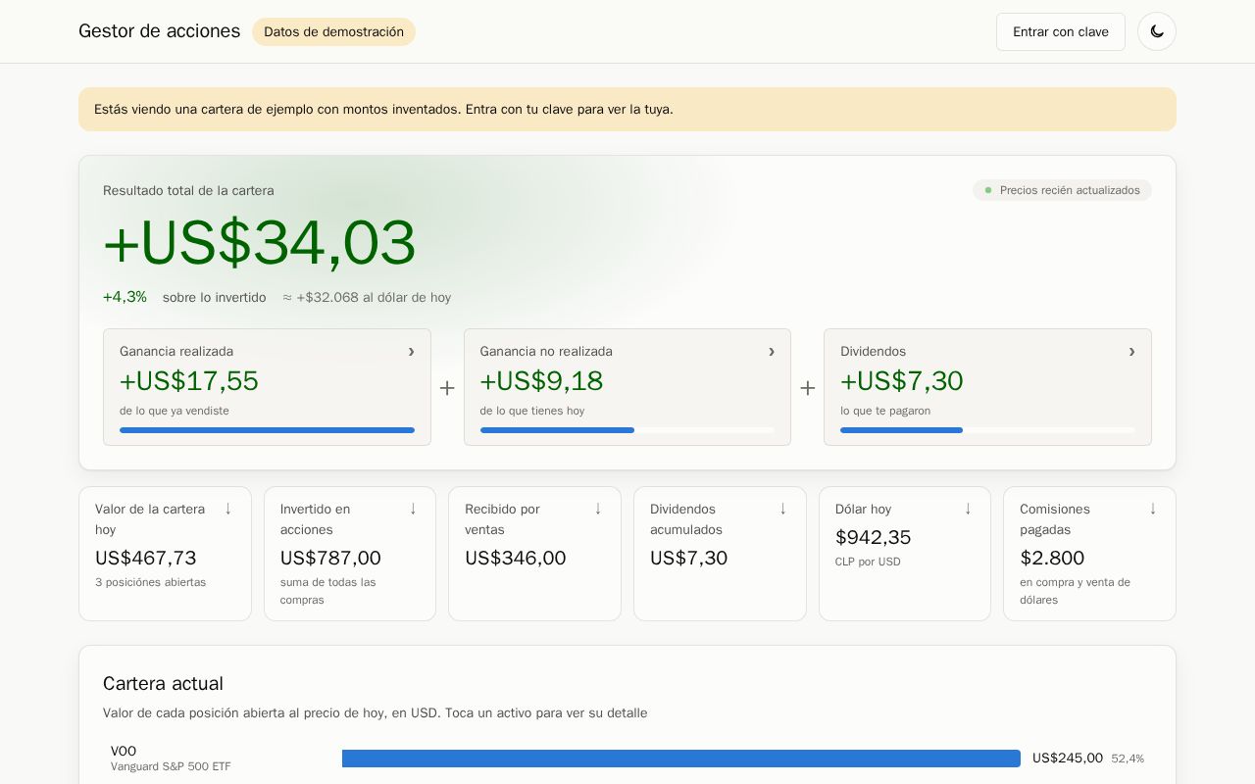This screenshot has width=1255, height=784.
Task: Click the 52,4% VOO share
Action: 1128,759
